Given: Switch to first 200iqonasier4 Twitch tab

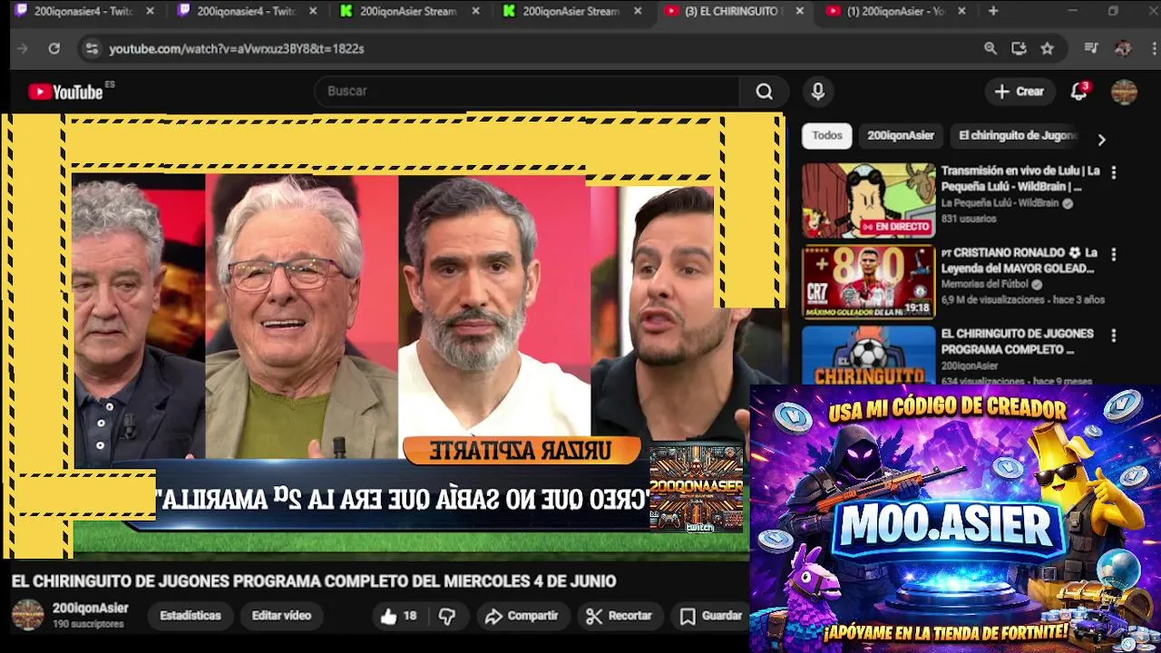Looking at the screenshot, I should (x=83, y=11).
